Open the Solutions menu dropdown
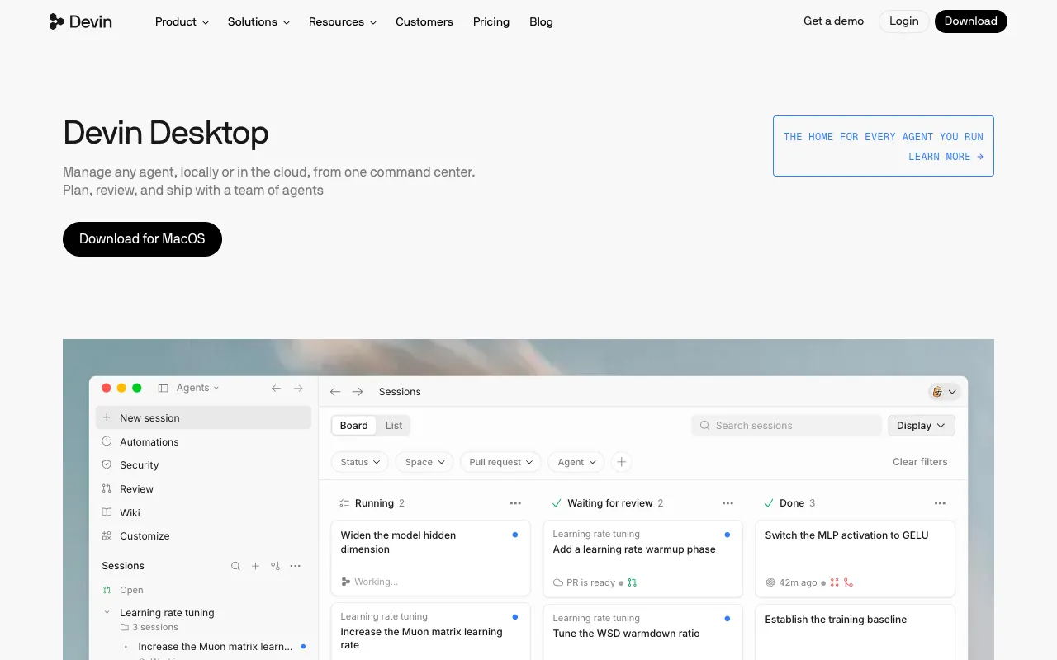Screen dimensions: 1057x660 point(258,21)
